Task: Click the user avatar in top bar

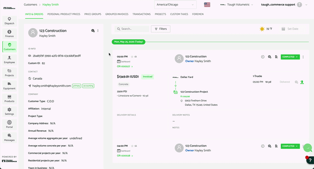Action: click(299, 5)
